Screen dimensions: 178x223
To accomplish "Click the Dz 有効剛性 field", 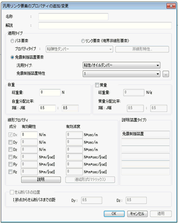I will 29,150.
